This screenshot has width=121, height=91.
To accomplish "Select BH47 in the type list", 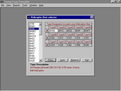I will (x=34, y=46).
